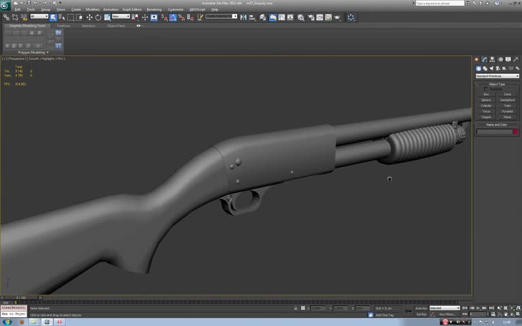Open Schematic View from toolbar

pyautogui.click(x=290, y=17)
